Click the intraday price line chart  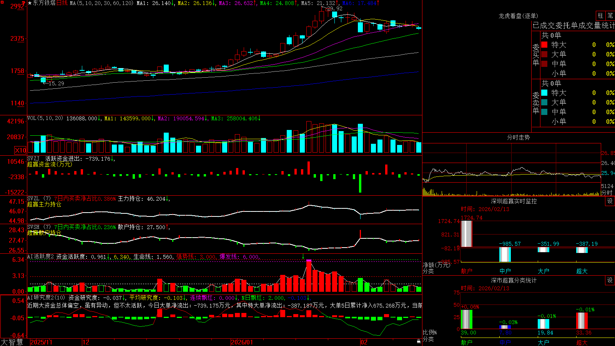(x=512, y=163)
